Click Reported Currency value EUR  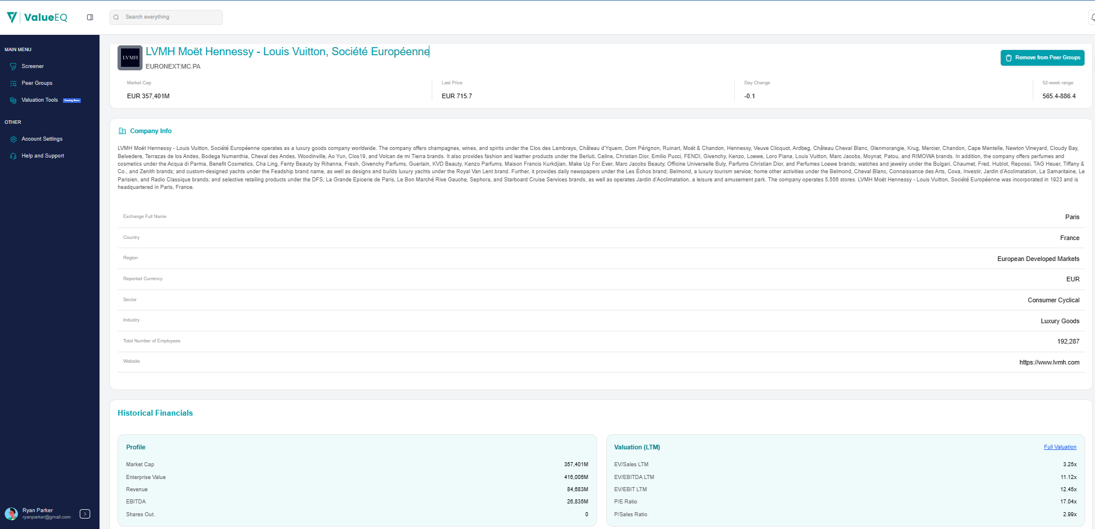[x=1072, y=279]
